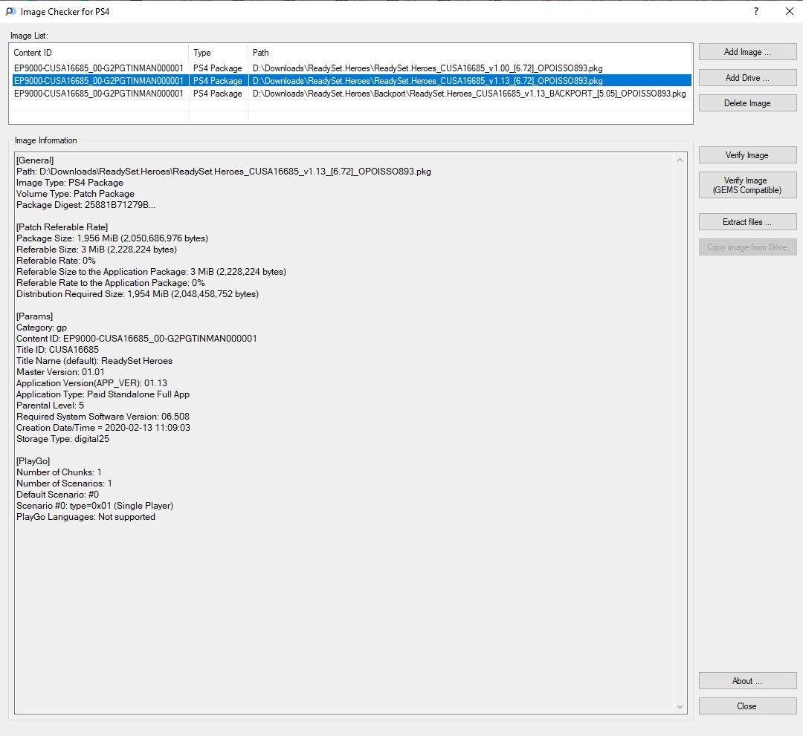Click the help question mark icon

click(x=756, y=11)
